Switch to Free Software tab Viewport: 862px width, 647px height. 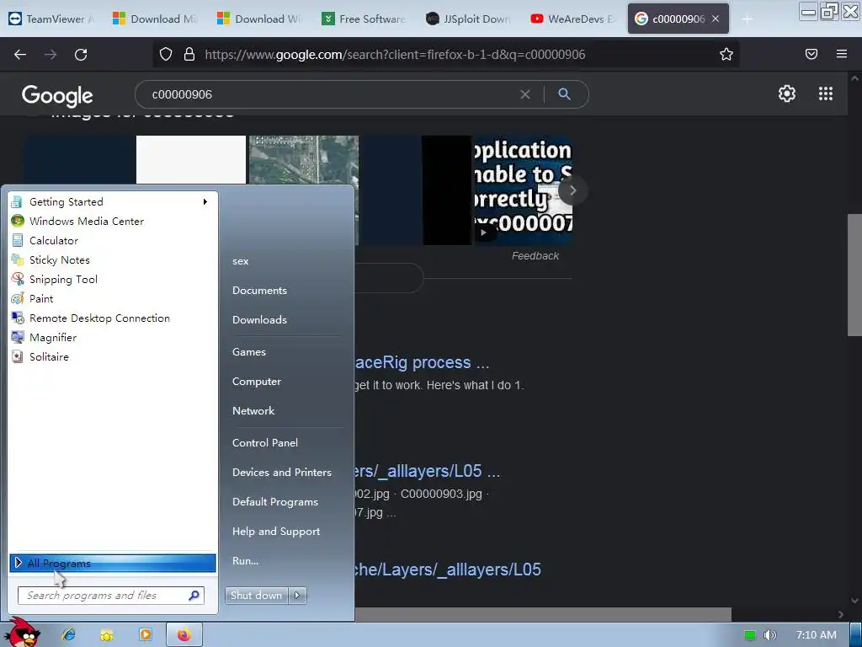[x=364, y=19]
